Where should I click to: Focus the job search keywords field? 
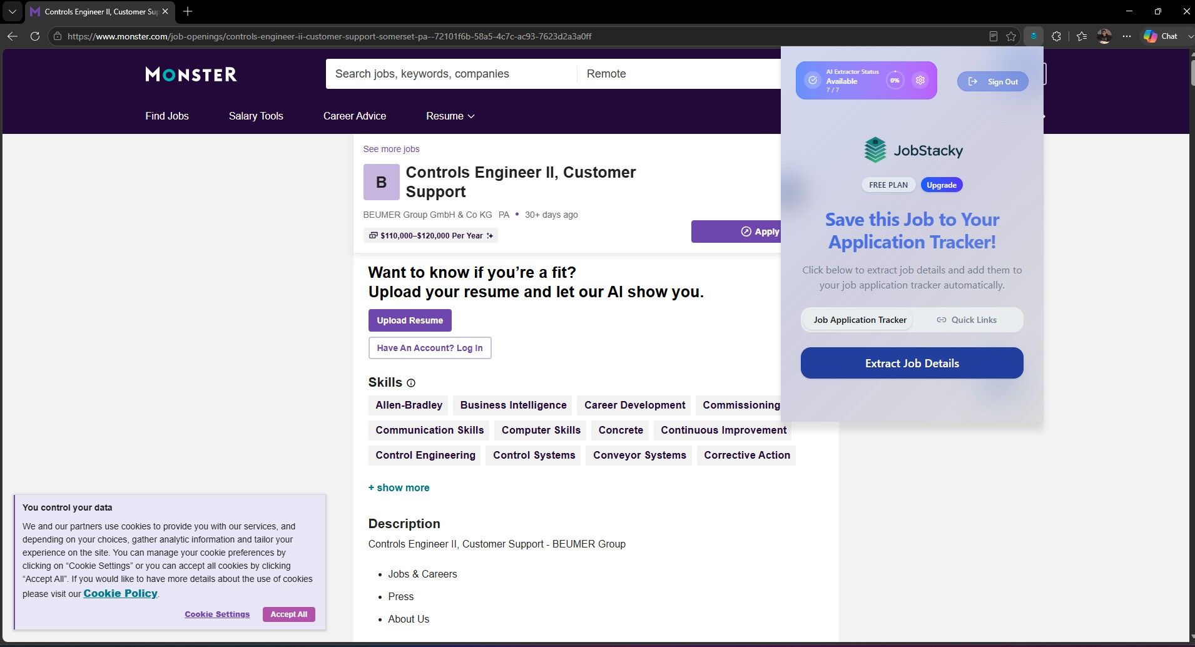coord(451,74)
